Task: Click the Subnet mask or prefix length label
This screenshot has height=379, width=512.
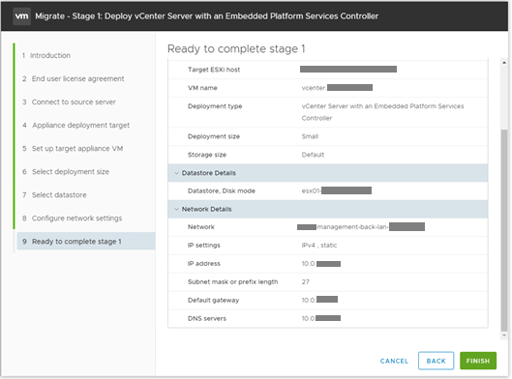Action: [232, 281]
